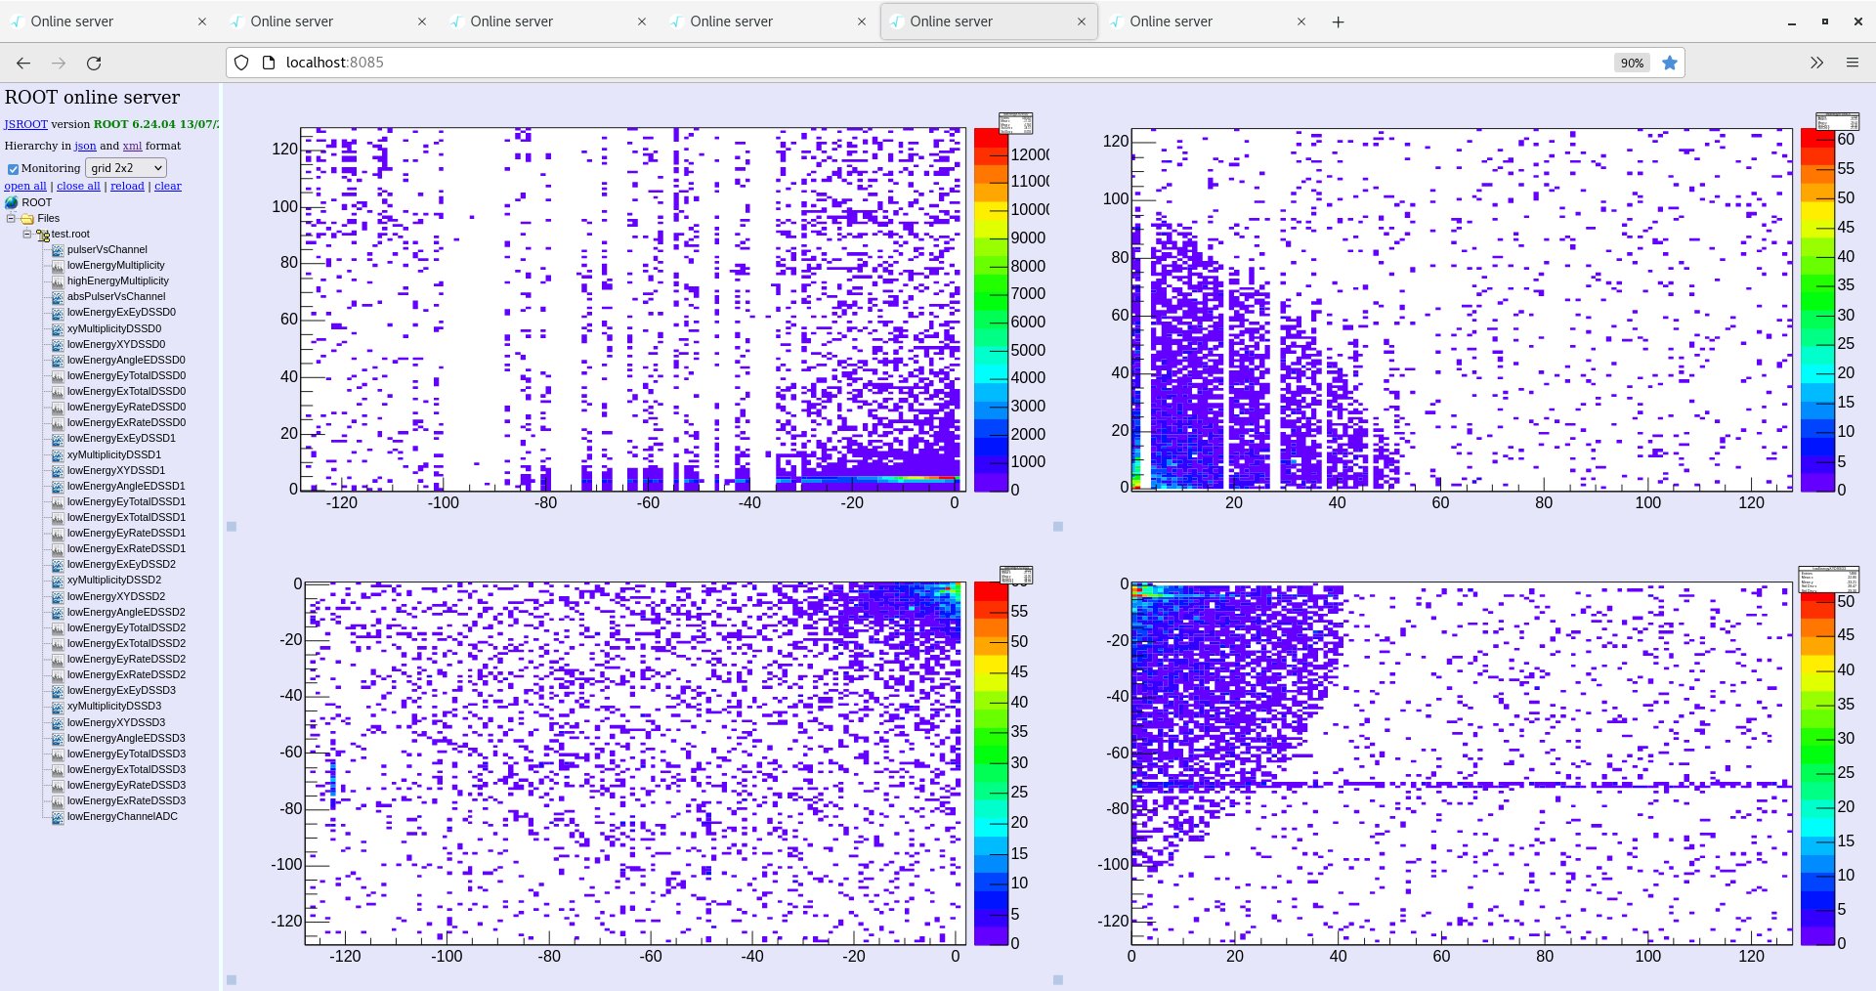
Task: Open the browser menu at top right
Action: point(1854,62)
